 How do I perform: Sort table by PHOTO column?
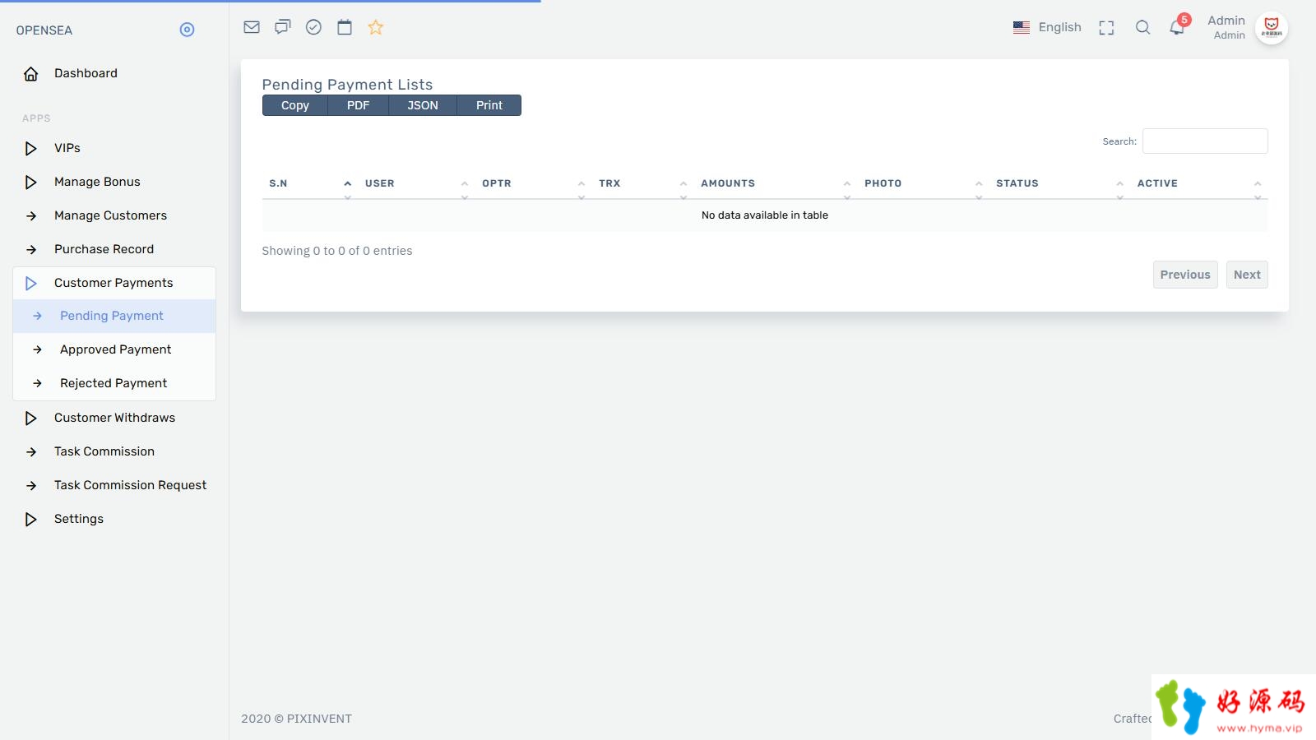tap(924, 183)
